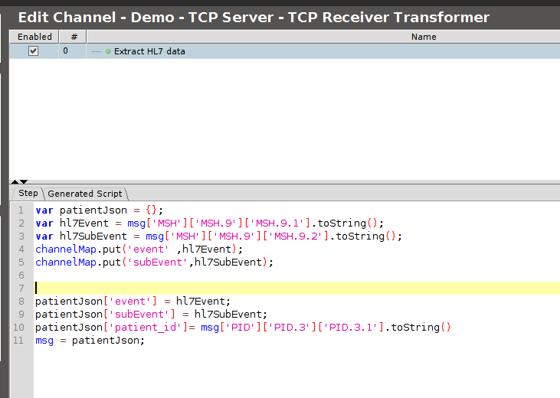Click the down arrow on the split pane divider
The height and width of the screenshot is (398, 560).
coord(24,181)
